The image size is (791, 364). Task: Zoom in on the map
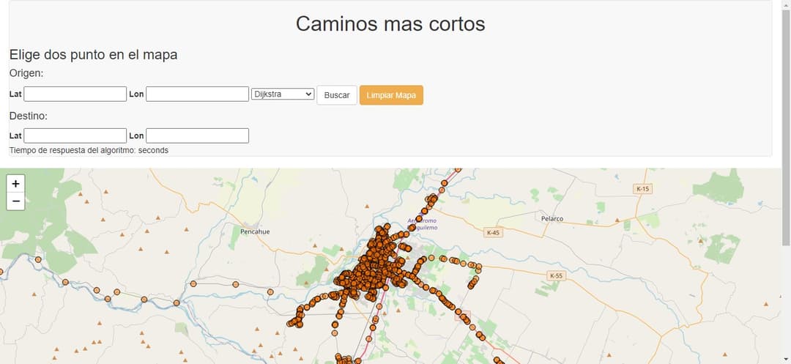pos(15,184)
